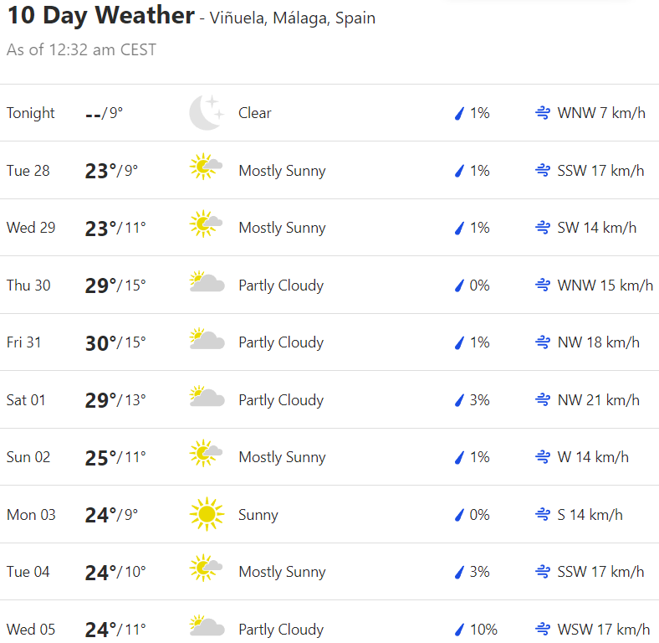Image resolution: width=659 pixels, height=643 pixels.
Task: Click the Tue 04 date label
Action: click(x=28, y=572)
